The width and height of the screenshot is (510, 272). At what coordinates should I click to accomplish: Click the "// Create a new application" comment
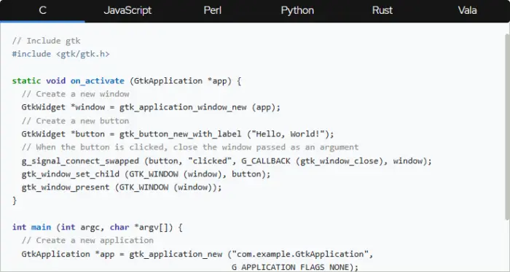click(87, 241)
